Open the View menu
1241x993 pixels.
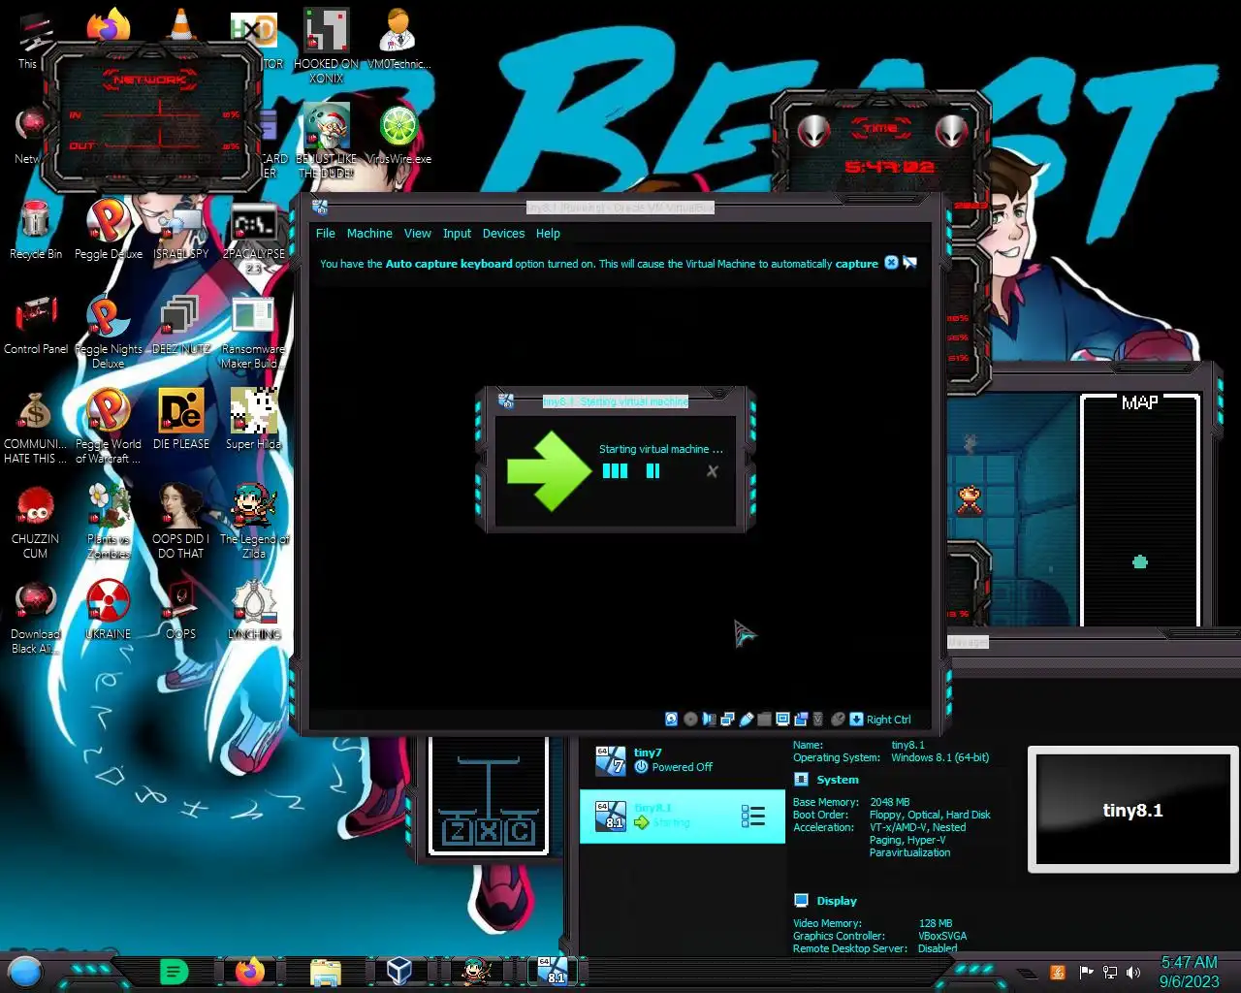pos(418,234)
